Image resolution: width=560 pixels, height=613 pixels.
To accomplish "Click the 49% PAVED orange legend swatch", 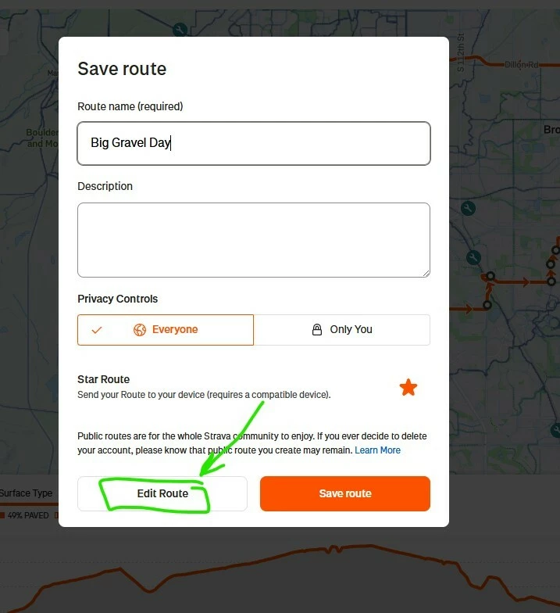I will point(2,515).
